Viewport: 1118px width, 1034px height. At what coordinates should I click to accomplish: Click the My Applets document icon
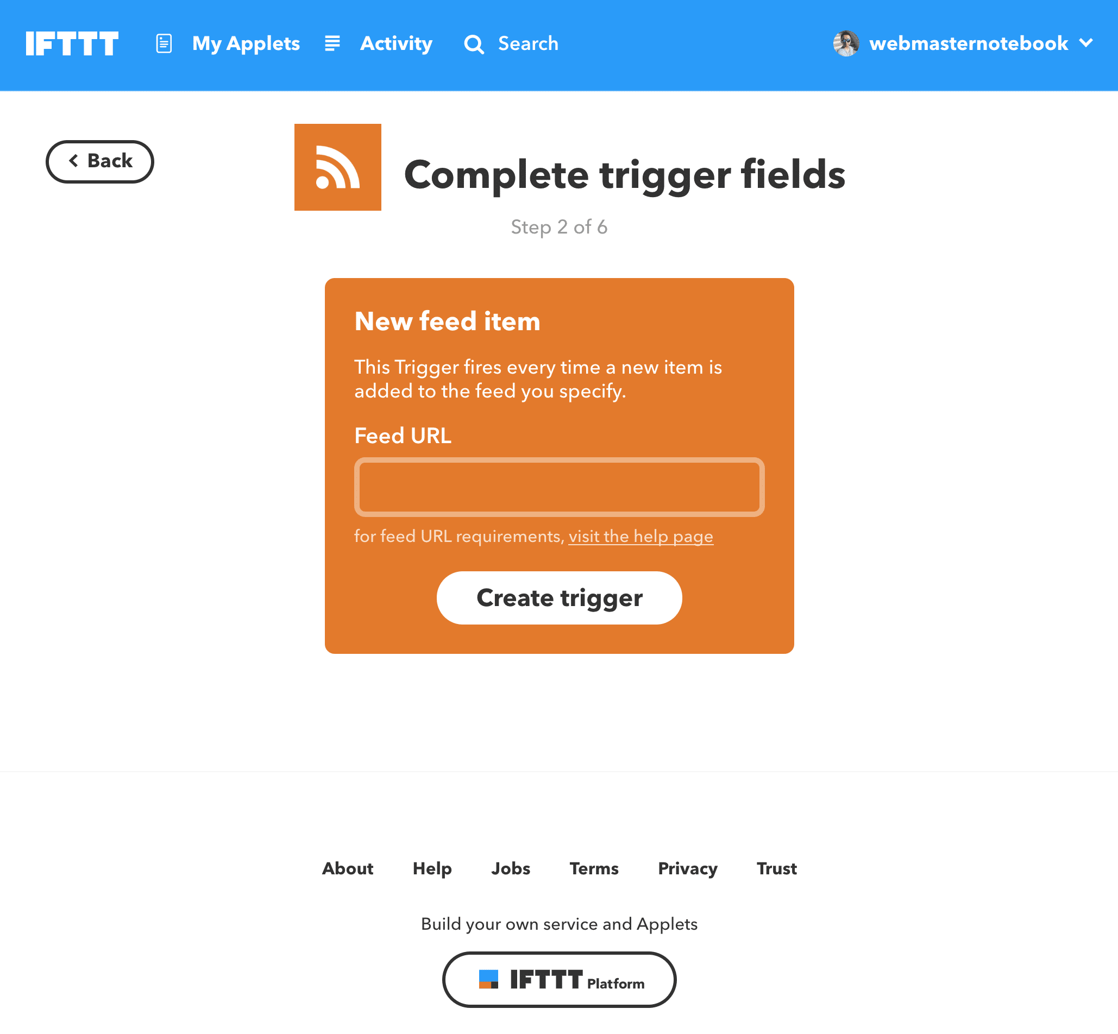pyautogui.click(x=164, y=43)
